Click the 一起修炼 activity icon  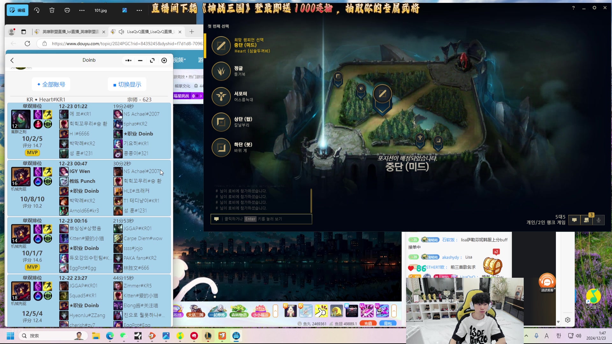tap(217, 311)
